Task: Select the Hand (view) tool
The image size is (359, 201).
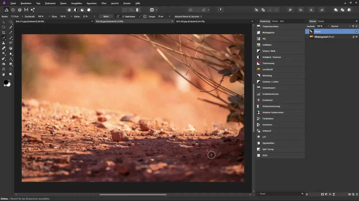Action: 4,74
